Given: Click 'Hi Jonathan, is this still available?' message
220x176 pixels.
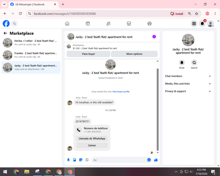Looking at the screenshot, I should [x=94, y=103].
